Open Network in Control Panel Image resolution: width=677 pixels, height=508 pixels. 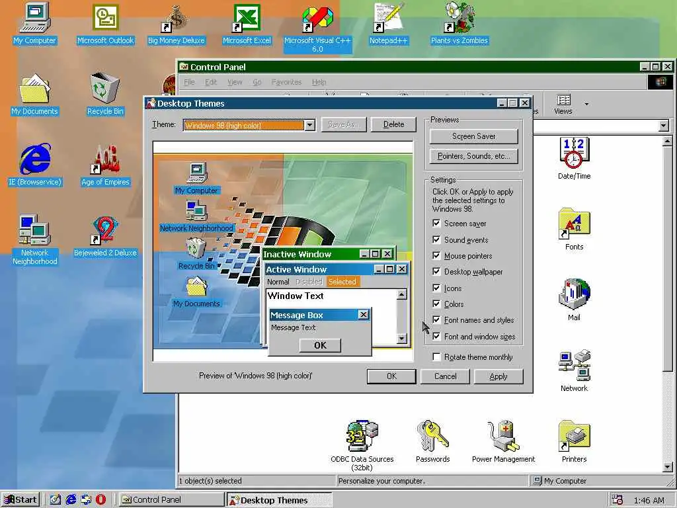574,370
